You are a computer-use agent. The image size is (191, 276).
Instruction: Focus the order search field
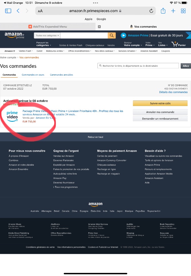click(x=138, y=66)
